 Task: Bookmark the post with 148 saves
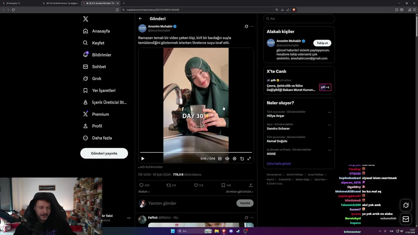point(223,185)
